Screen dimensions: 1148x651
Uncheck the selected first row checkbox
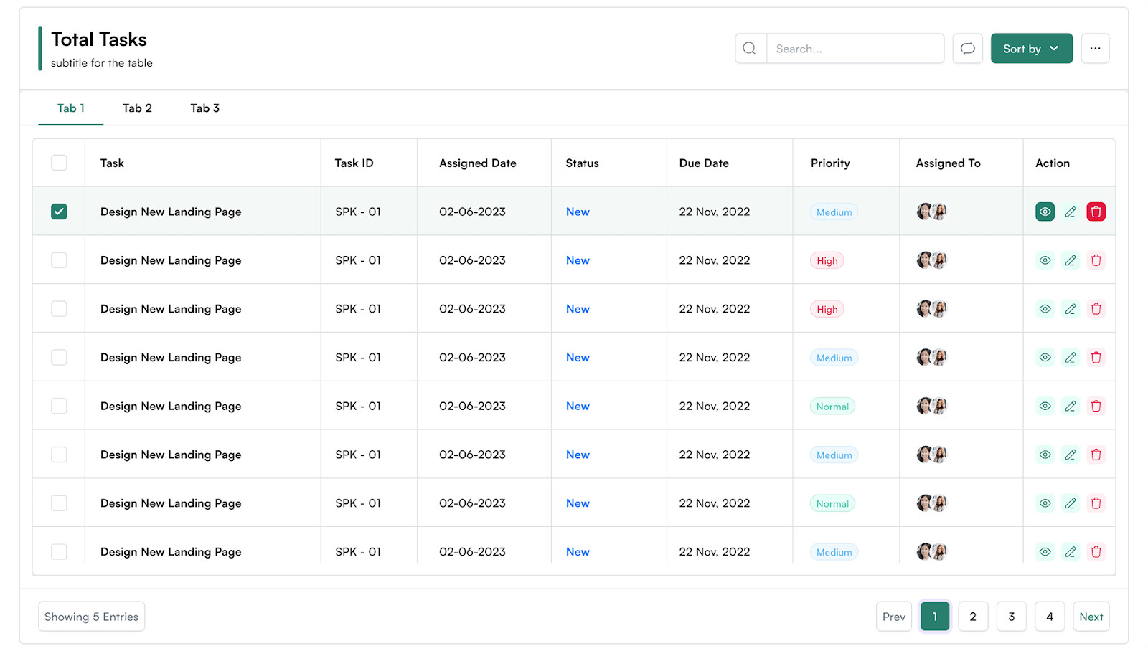coord(59,212)
